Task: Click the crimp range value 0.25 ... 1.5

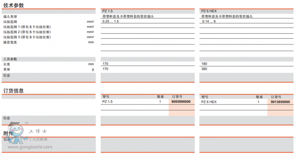Action: [111, 22]
